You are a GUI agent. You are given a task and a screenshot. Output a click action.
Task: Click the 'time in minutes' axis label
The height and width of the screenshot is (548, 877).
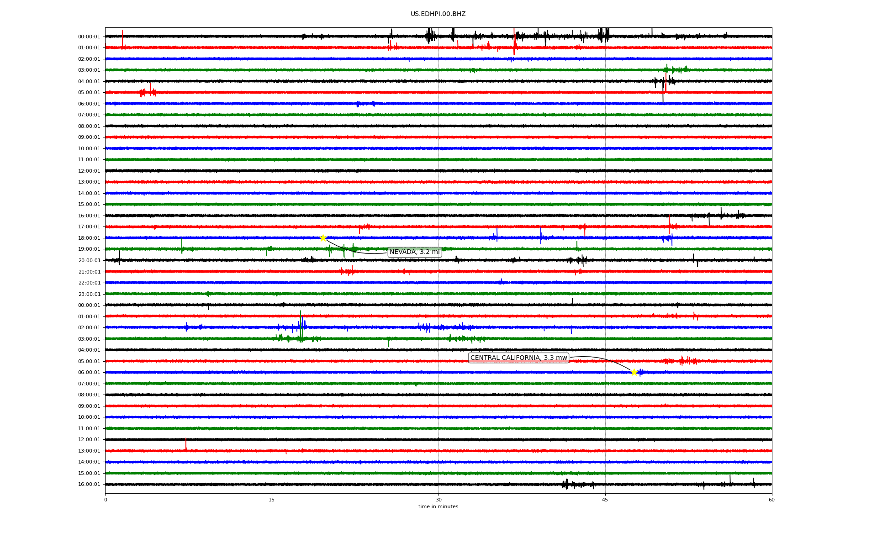pos(438,507)
